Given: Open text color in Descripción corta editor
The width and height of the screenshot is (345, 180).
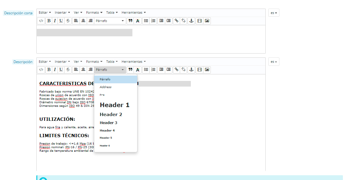Looking at the screenshot, I should coord(137,21).
